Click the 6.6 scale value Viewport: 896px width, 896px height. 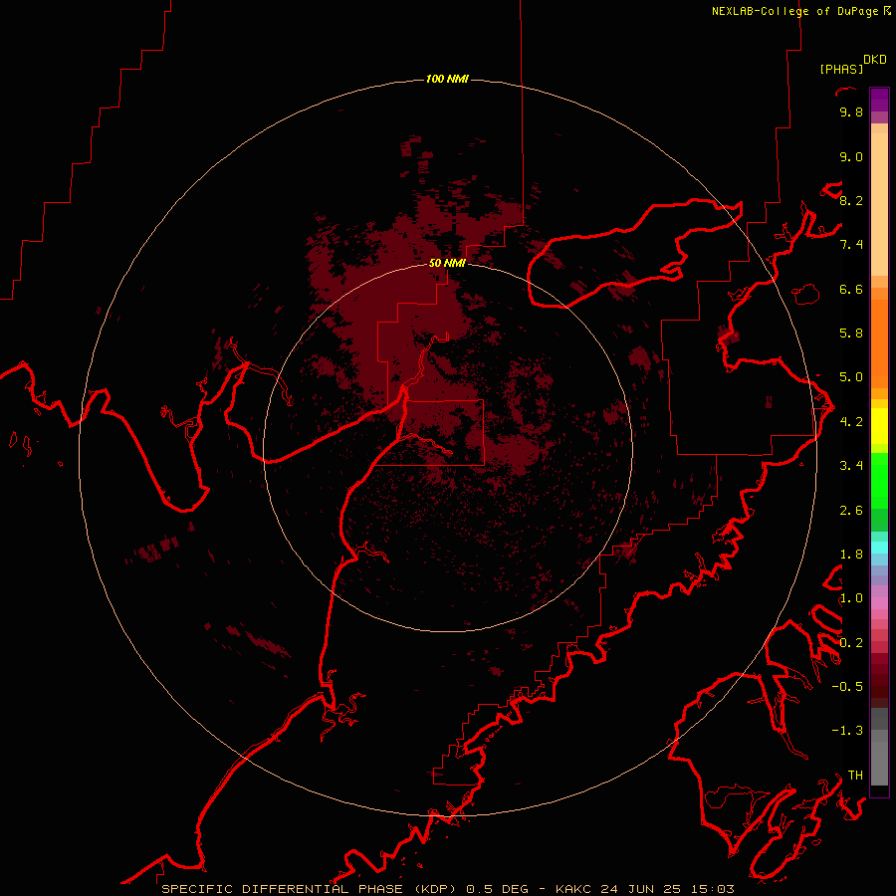[851, 289]
